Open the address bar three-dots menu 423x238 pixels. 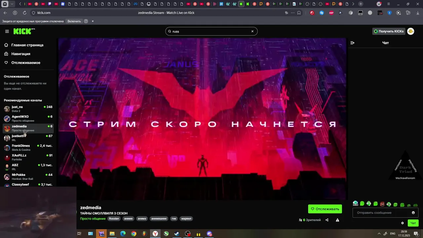(292, 13)
